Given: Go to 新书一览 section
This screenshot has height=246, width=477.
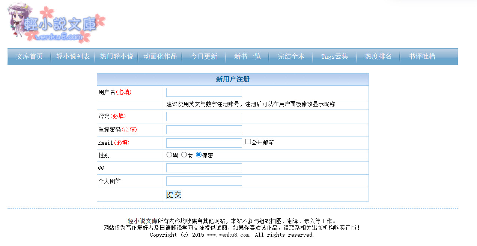Looking at the screenshot, I should [247, 56].
